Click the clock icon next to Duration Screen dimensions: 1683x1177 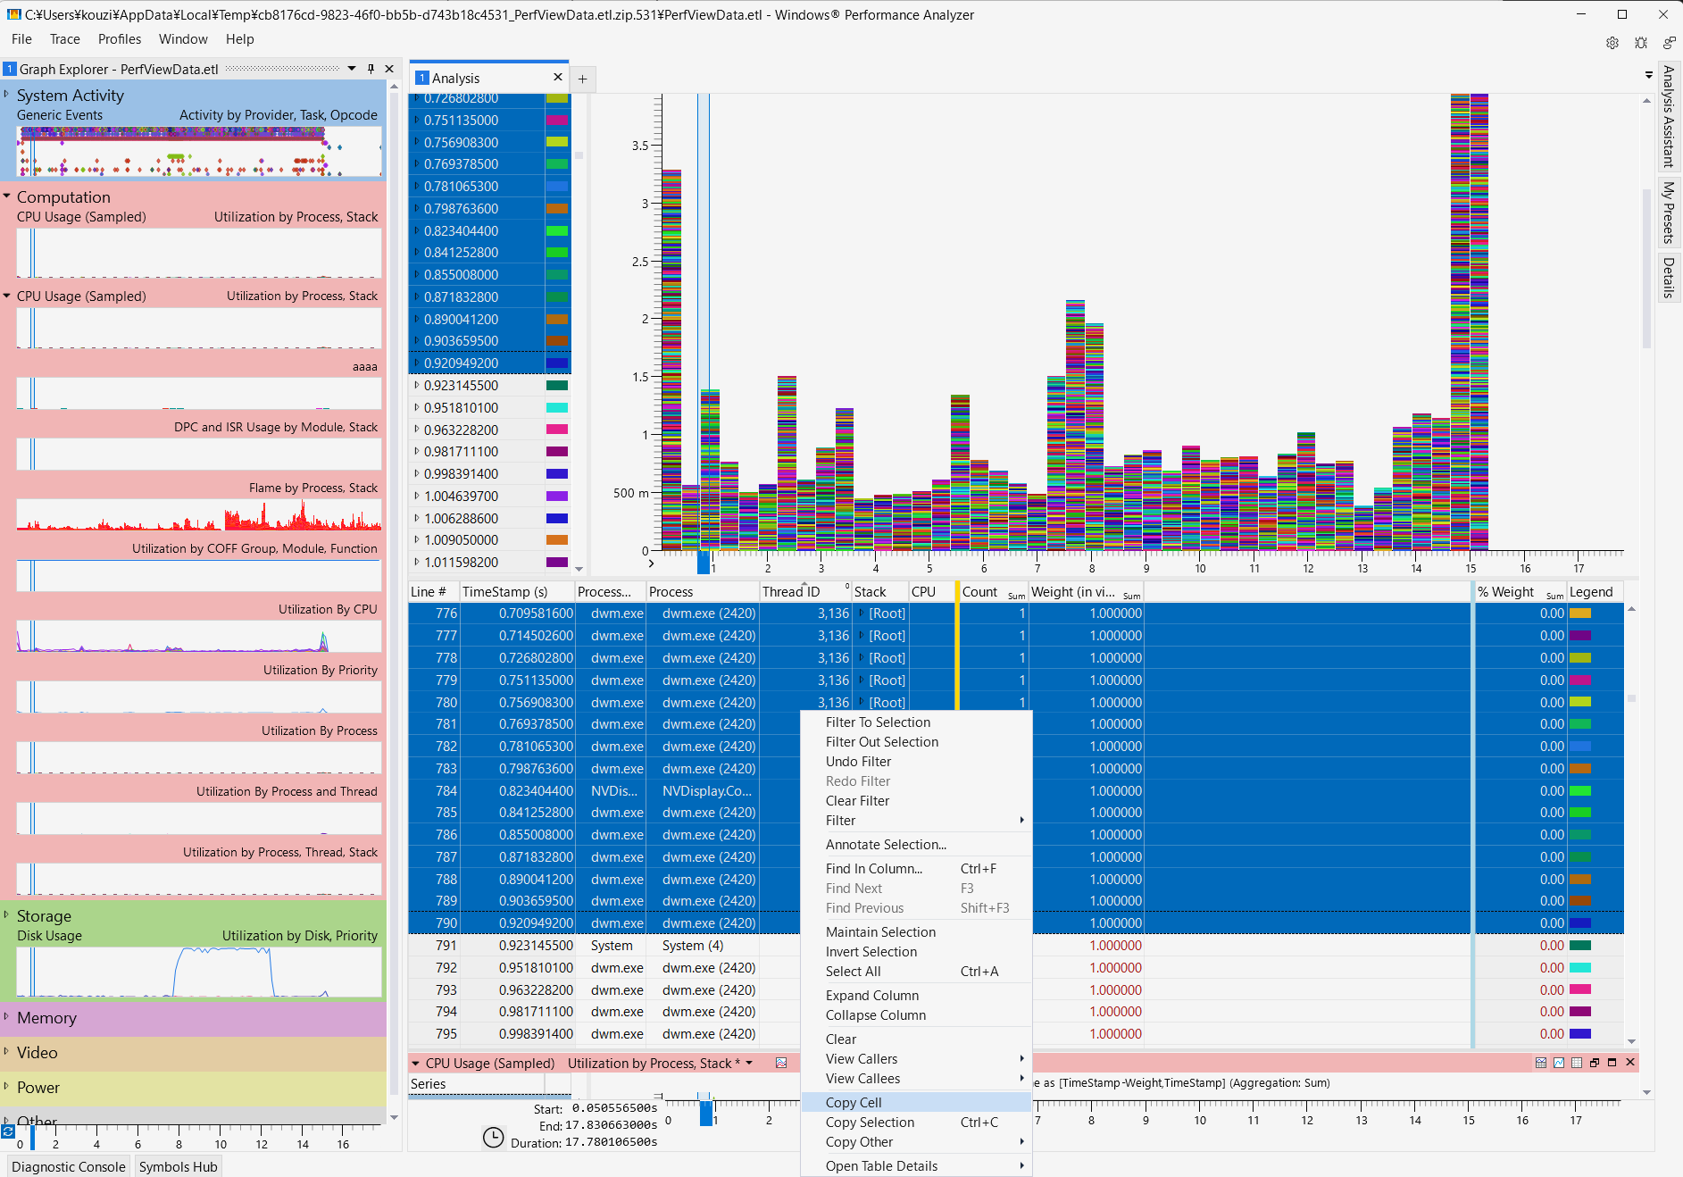pos(494,1138)
